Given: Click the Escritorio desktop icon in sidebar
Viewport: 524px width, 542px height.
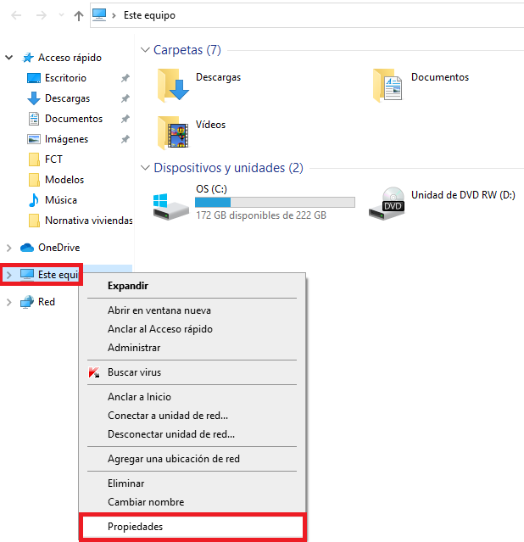Looking at the screenshot, I should click(34, 78).
